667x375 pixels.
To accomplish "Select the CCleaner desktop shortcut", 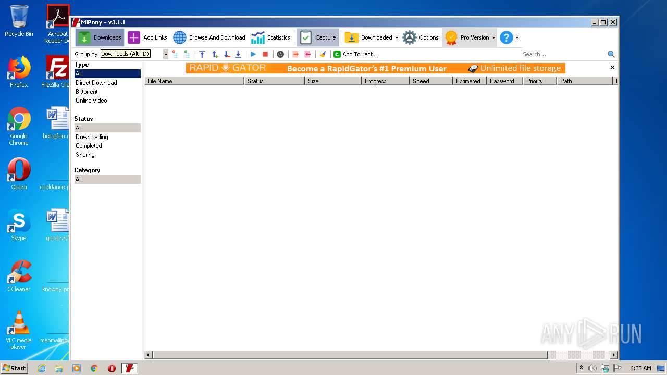I will click(x=19, y=277).
